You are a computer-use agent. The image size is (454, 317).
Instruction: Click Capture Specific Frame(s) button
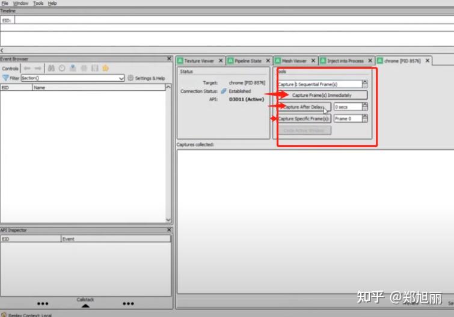click(x=304, y=118)
